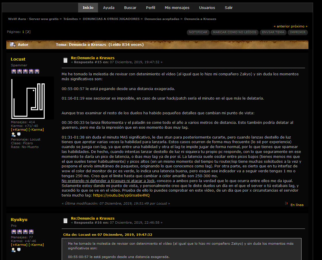Open the Usuarios menu item
The width and height of the screenshot is (322, 260).
[x=207, y=8]
